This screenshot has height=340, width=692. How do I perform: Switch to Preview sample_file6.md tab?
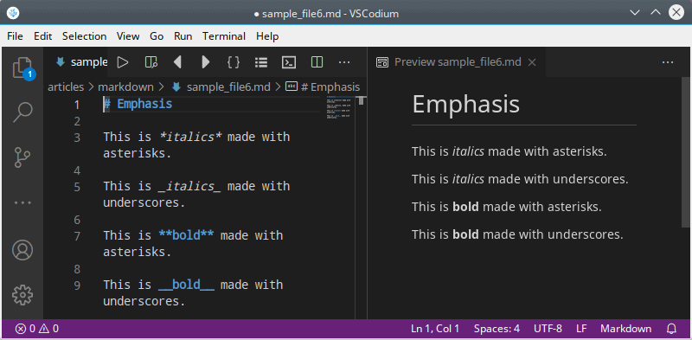(x=457, y=62)
